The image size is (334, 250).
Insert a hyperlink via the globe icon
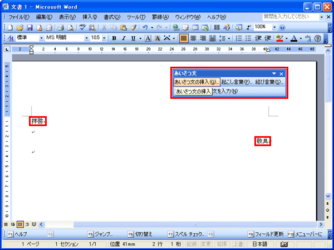176,27
